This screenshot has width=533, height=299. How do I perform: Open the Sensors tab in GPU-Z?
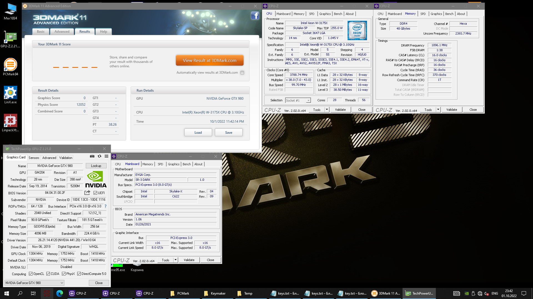click(x=34, y=158)
